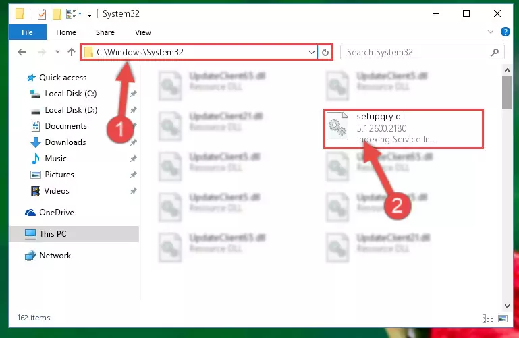Click the scrollbar down arrow in the file pane

[507, 306]
